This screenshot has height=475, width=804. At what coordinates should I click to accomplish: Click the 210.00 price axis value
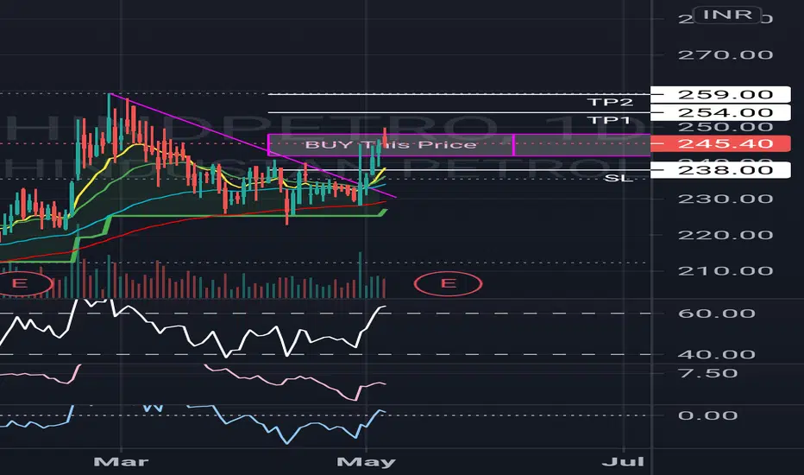click(x=725, y=271)
